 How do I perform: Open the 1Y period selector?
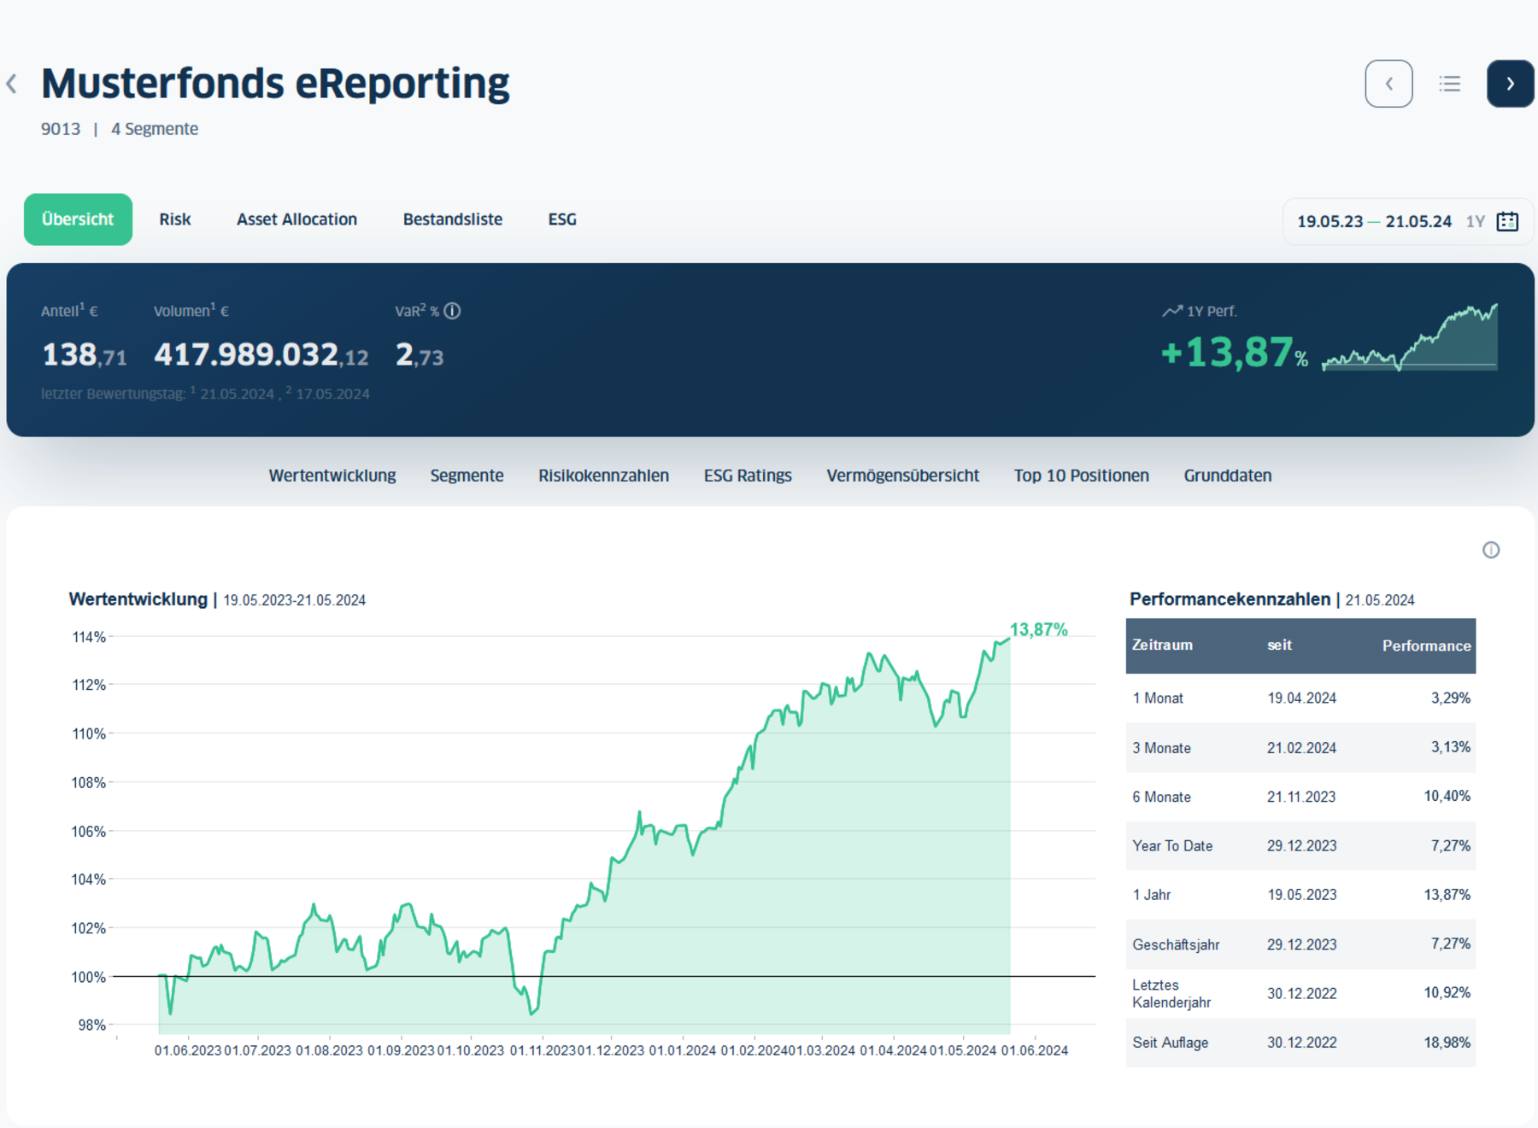point(1475,222)
